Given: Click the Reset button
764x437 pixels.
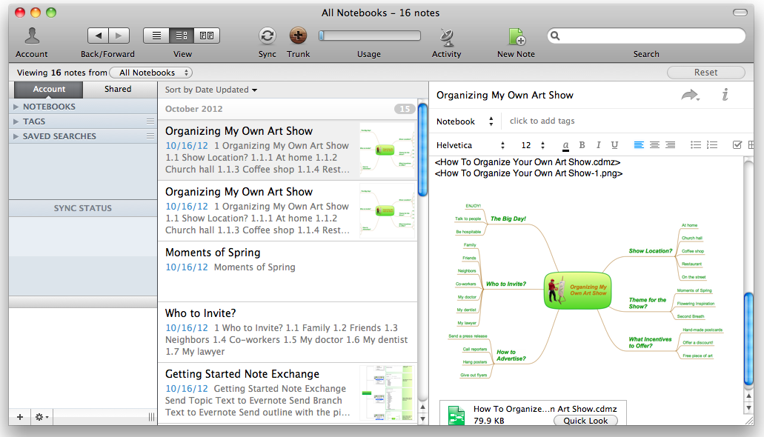Looking at the screenshot, I should pos(705,72).
